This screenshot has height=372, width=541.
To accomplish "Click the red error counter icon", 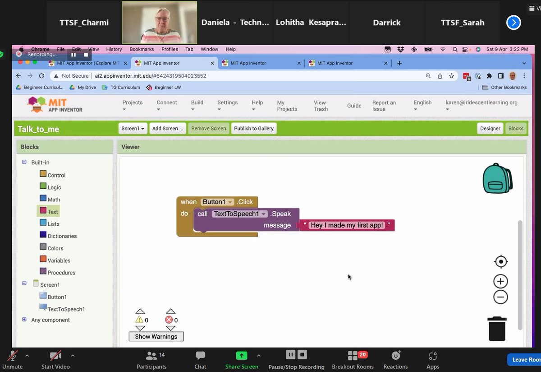I will point(169,320).
